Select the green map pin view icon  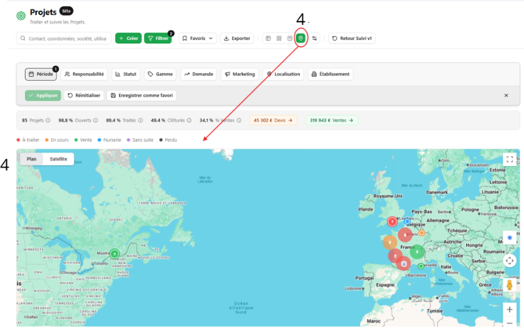point(301,38)
